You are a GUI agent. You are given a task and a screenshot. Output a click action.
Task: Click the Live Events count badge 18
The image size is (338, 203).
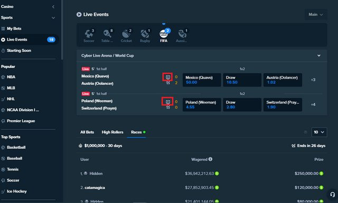[x=51, y=40]
